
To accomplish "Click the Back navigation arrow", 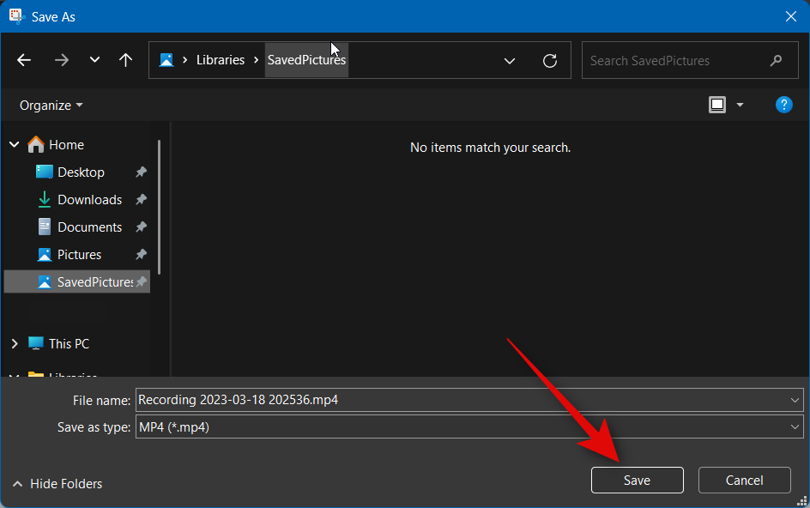I will [x=24, y=60].
